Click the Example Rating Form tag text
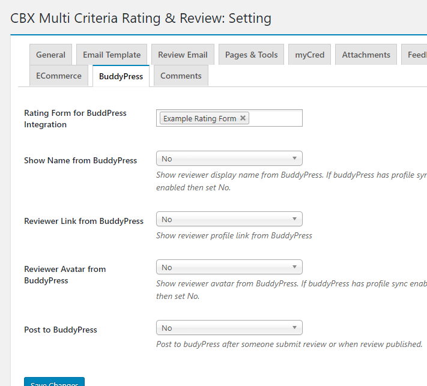The height and width of the screenshot is (386, 427). pos(199,118)
